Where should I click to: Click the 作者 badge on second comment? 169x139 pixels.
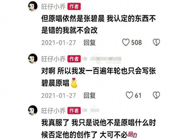click(74, 59)
